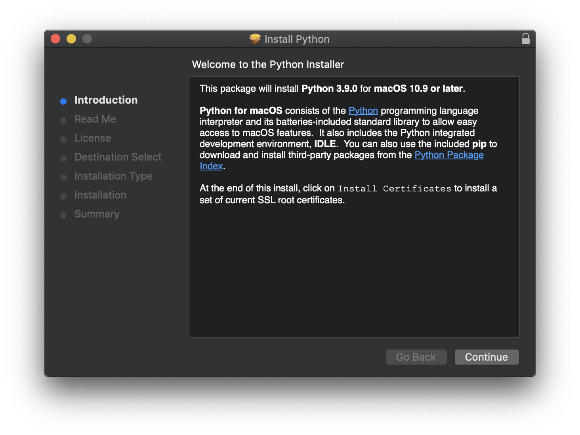Image resolution: width=580 pixels, height=435 pixels.
Task: Click the step indicator beside Installation
Action: pyautogui.click(x=63, y=196)
